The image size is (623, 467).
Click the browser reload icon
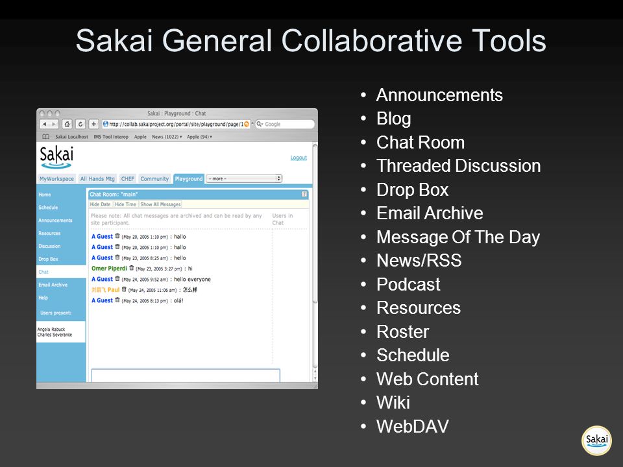click(80, 125)
